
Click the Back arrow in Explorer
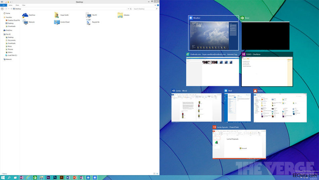pyautogui.click(x=2, y=9)
